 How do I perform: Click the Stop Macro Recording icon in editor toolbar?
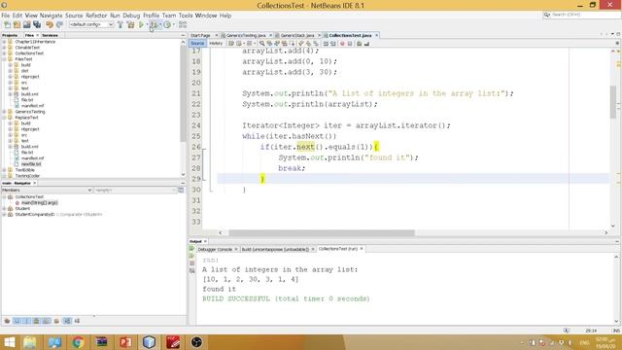pyautogui.click(x=350, y=43)
